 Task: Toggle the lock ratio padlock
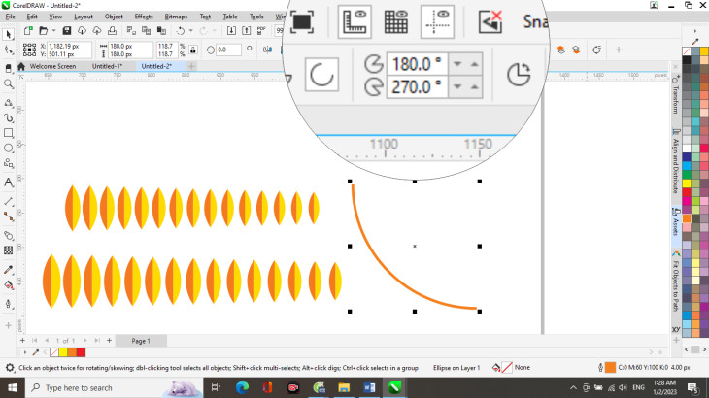tap(193, 50)
